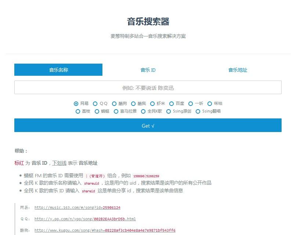Select the 5sing原创 radio button
Viewport: 297px width, 235px height.
pyautogui.click(x=169, y=111)
